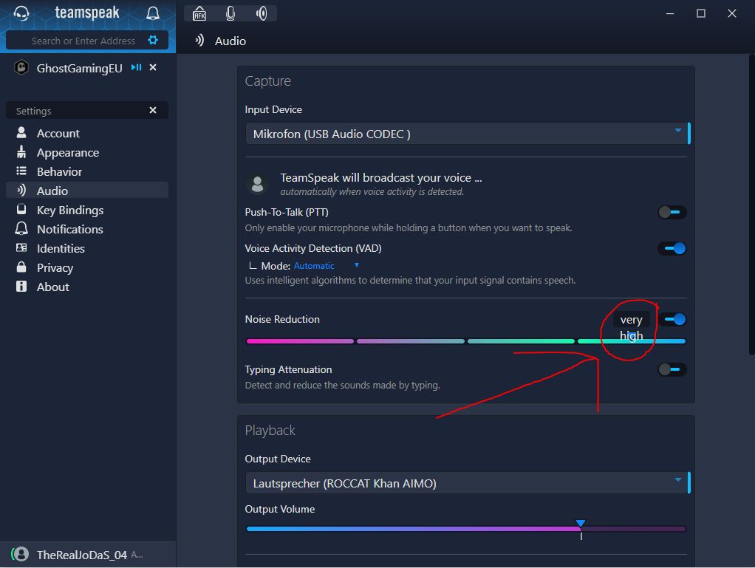755x568 pixels.
Task: Click the GhostGamingEU server avatar icon
Action: (21, 67)
